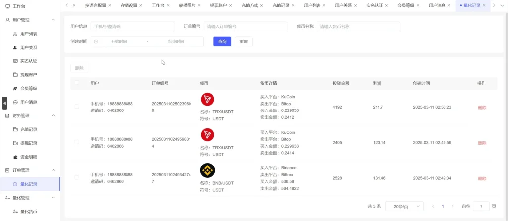Check the first order row checkbox
The image size is (508, 221).
(77, 107)
